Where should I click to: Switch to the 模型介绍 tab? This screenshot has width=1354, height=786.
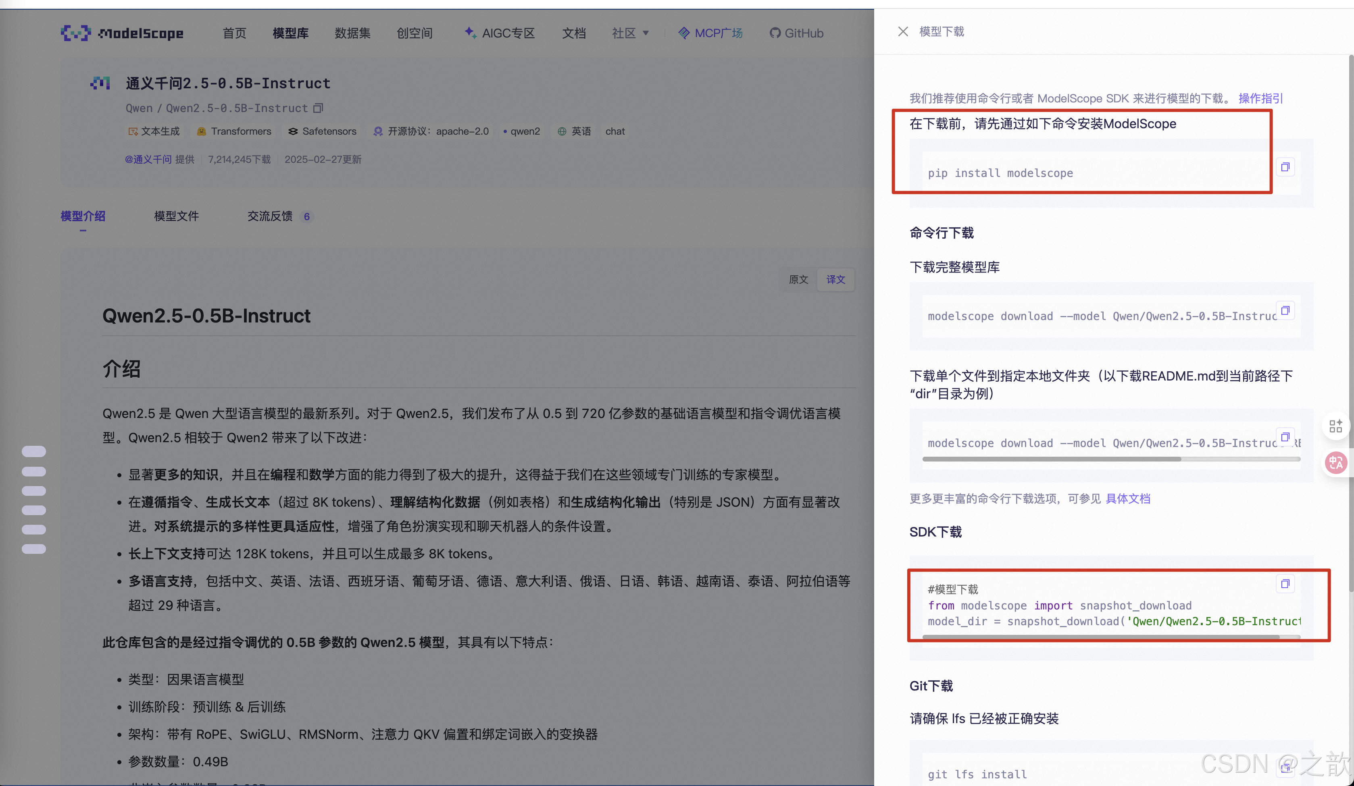[83, 216]
